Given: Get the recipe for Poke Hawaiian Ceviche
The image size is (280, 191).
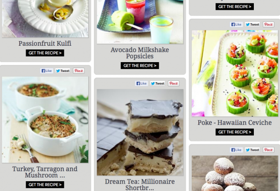Looking at the screenshot, I should pyautogui.click(x=235, y=132).
